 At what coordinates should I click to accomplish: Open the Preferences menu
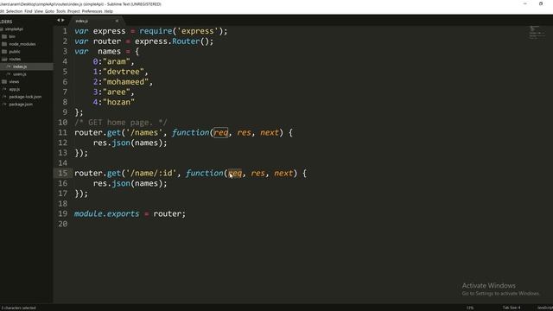point(92,11)
